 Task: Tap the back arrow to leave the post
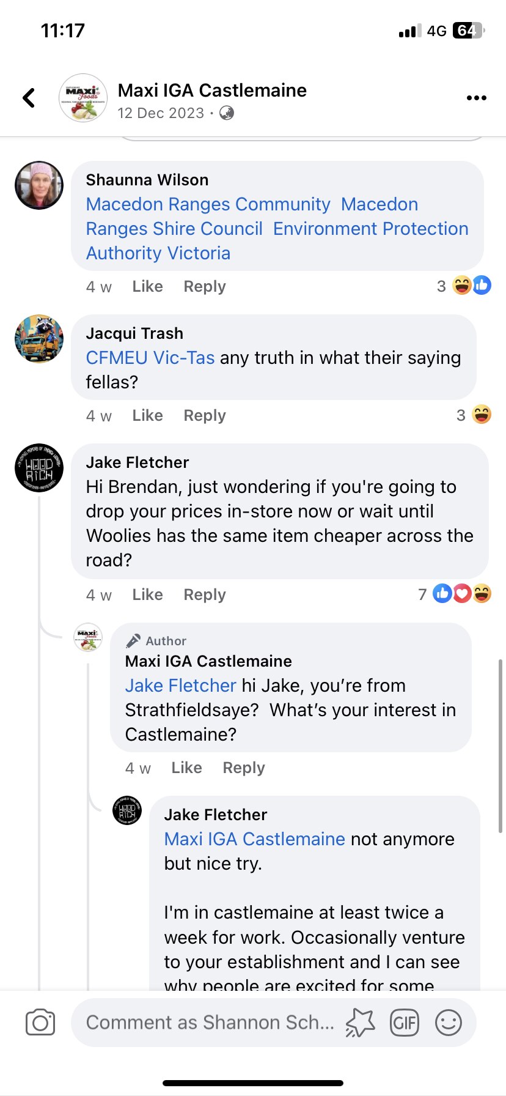[x=28, y=97]
